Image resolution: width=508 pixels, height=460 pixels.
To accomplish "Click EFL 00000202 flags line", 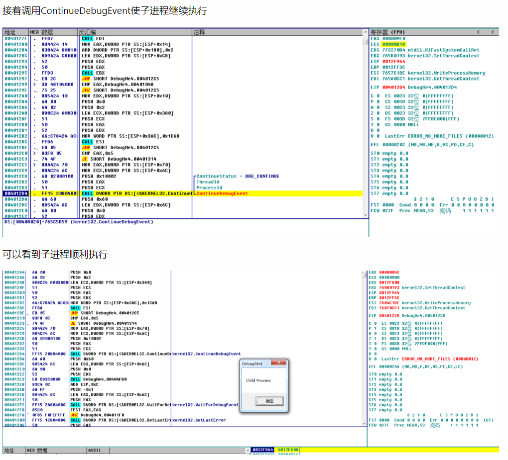I will [x=422, y=145].
